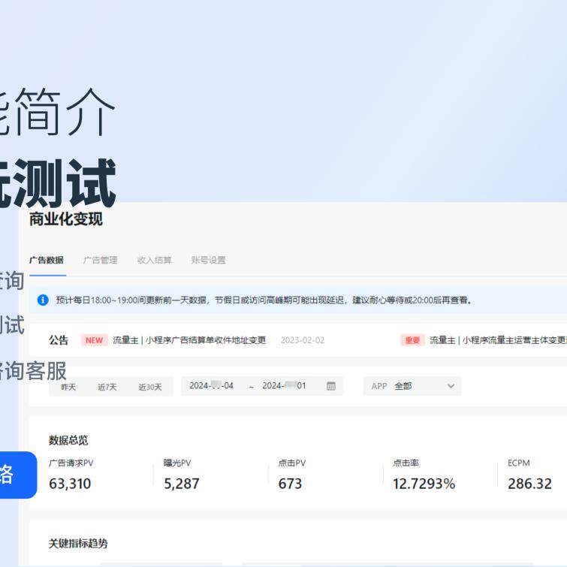Open announcement 小程序流量主运营主体变更
The image size is (567, 567).
point(499,340)
